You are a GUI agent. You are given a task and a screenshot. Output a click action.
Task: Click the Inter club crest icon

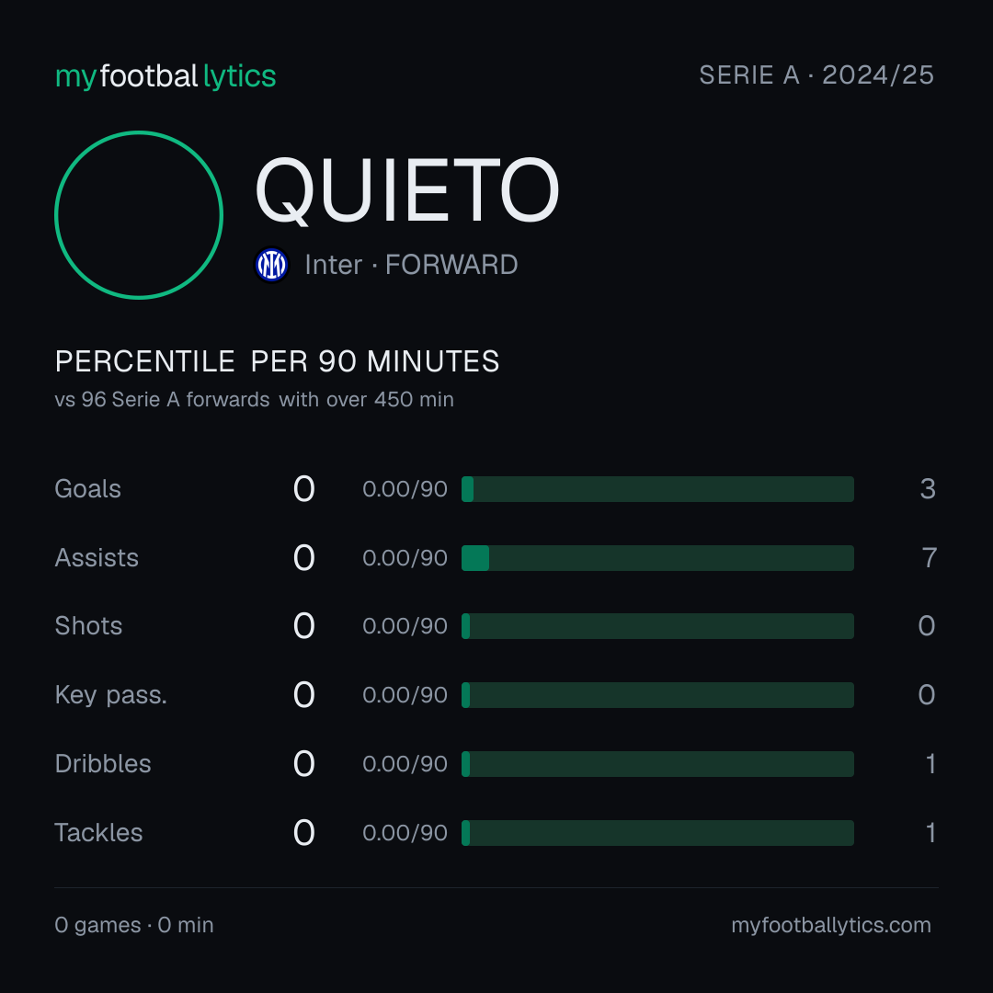(x=271, y=265)
